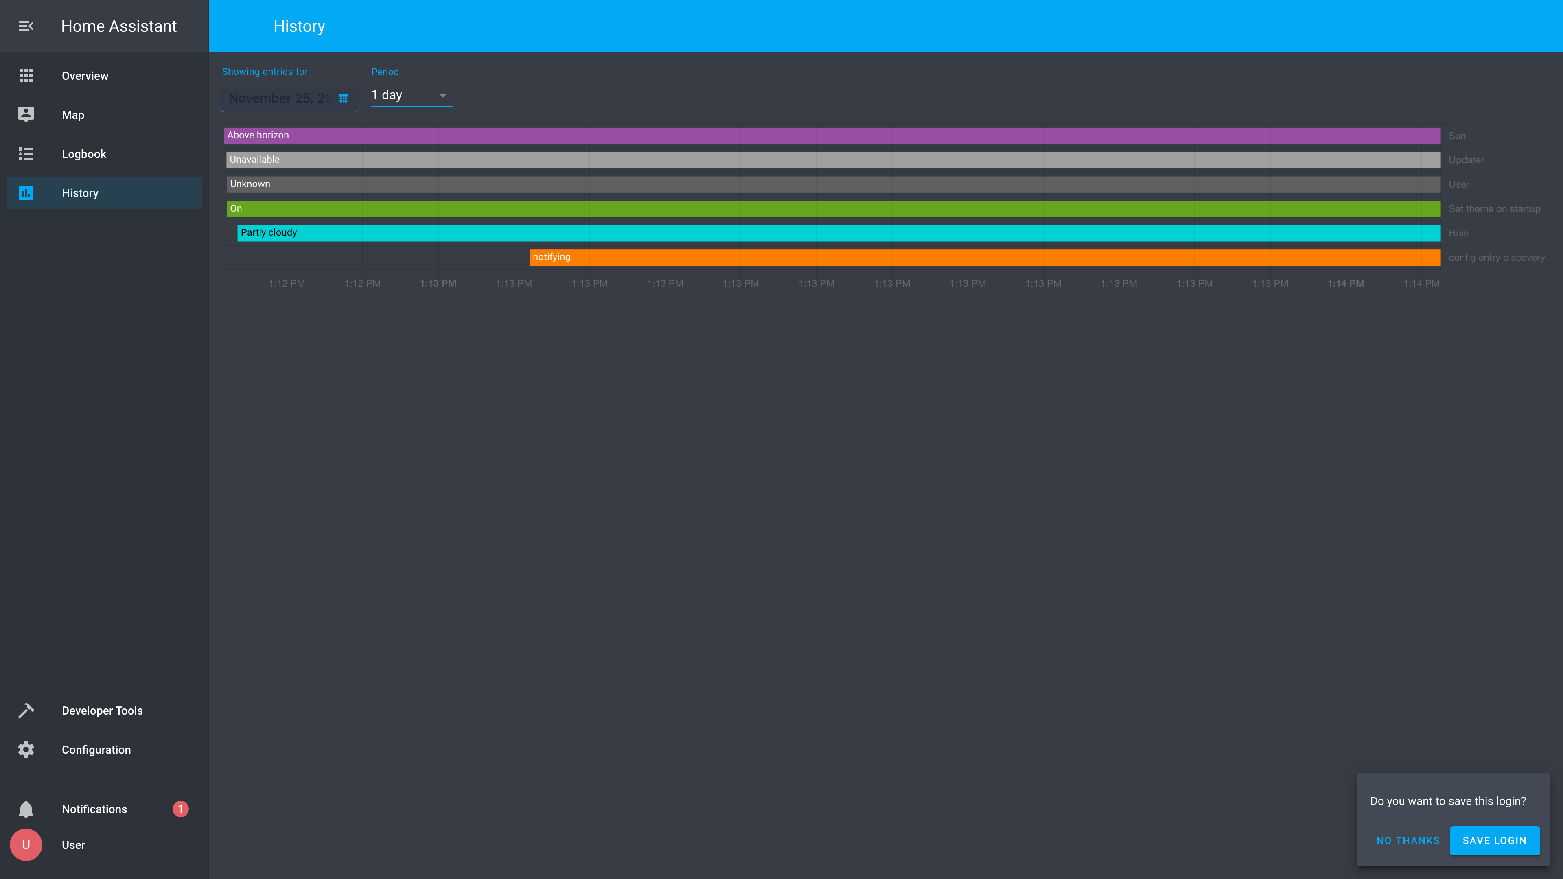1563x879 pixels.
Task: Click the Notifications bell icon
Action: (26, 809)
